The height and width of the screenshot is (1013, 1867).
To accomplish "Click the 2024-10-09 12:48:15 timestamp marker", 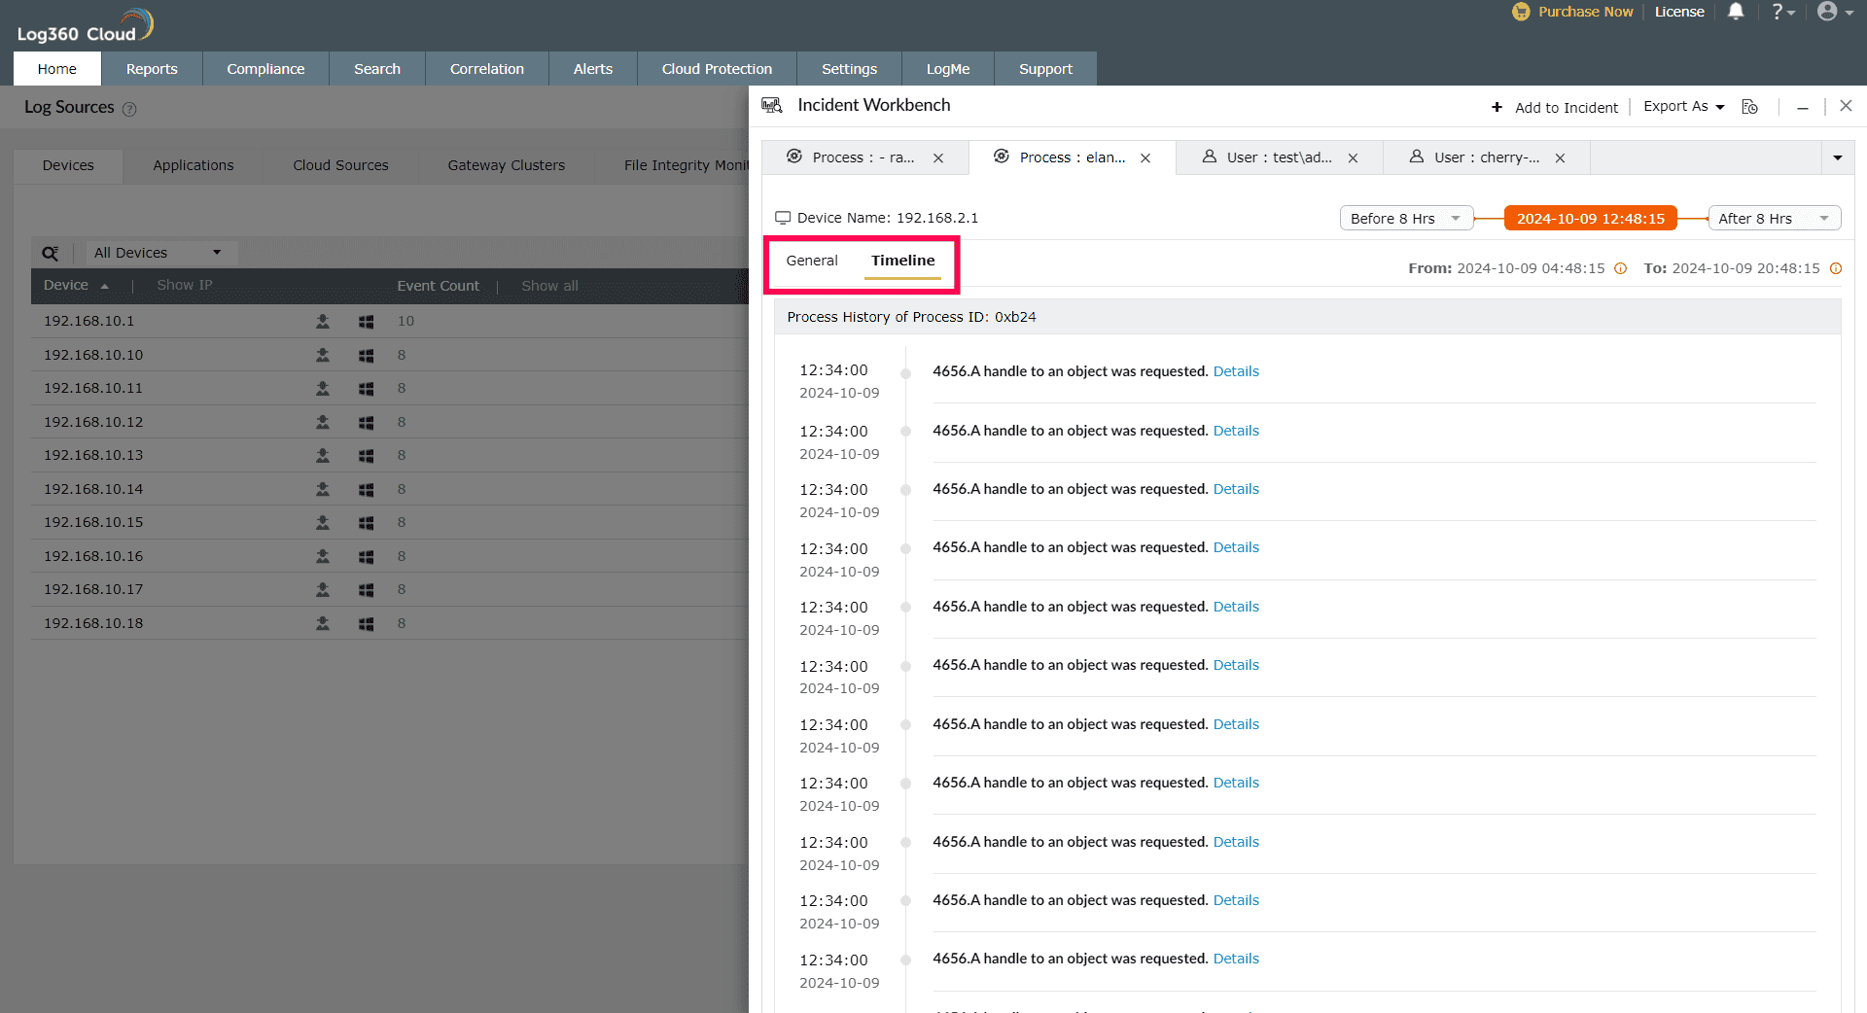I will (1591, 219).
